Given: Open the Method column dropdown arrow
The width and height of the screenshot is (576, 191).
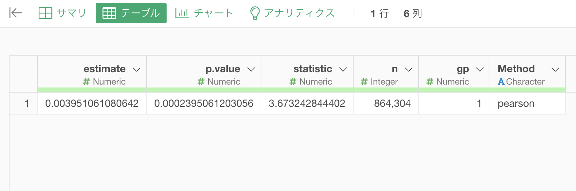Looking at the screenshot, I should (555, 69).
